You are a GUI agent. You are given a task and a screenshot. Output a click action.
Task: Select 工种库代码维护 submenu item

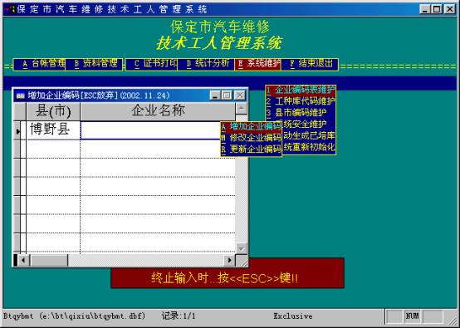point(301,101)
